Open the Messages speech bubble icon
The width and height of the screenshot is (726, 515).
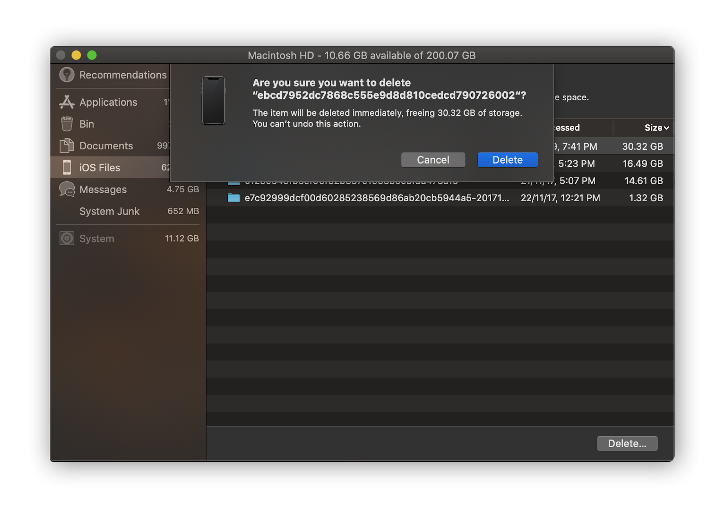point(67,189)
